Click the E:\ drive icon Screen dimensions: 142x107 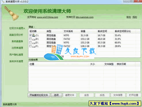(34, 43)
